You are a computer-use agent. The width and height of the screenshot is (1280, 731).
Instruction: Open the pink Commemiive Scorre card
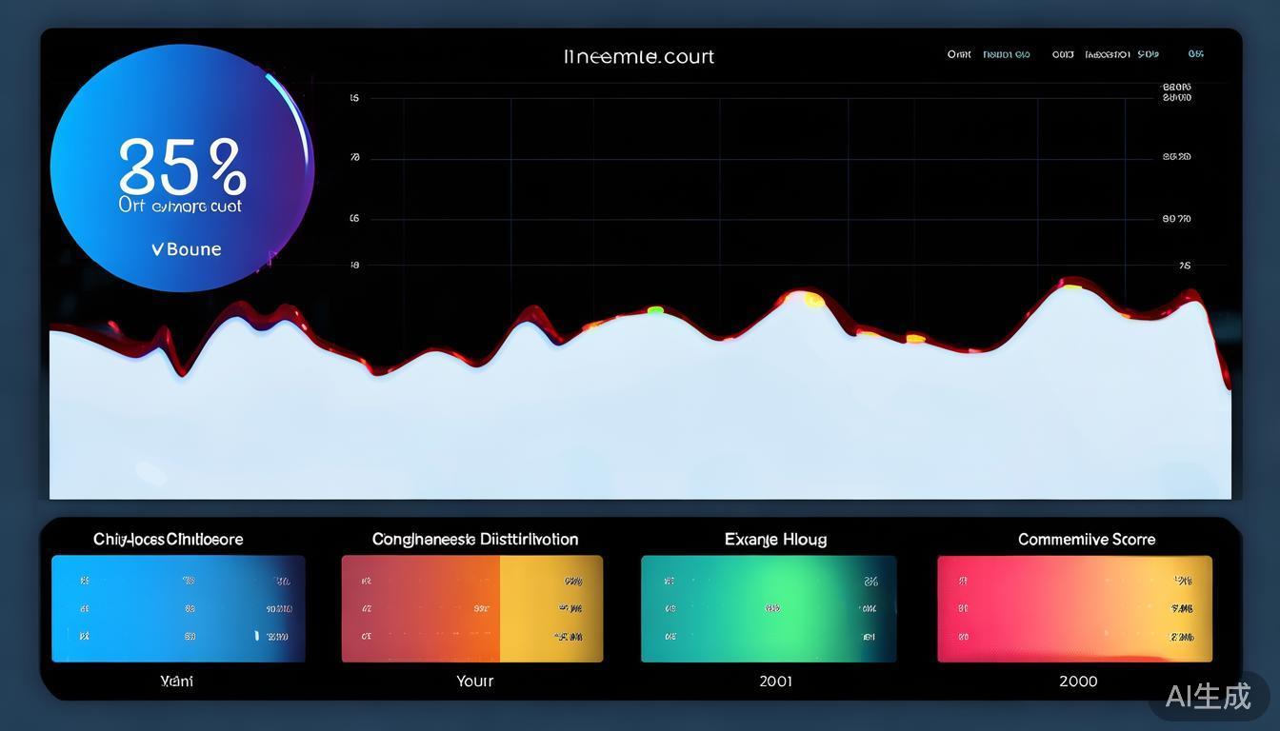click(x=1074, y=608)
